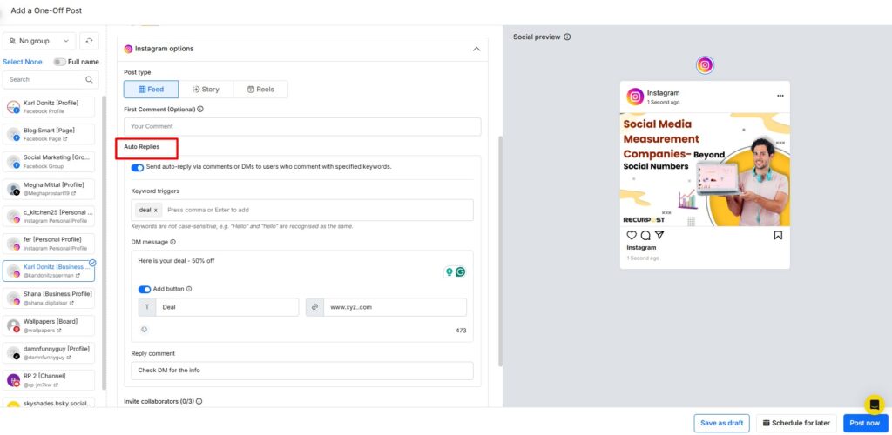
Task: Click the info icon beside First Comment
Action: (x=200, y=109)
